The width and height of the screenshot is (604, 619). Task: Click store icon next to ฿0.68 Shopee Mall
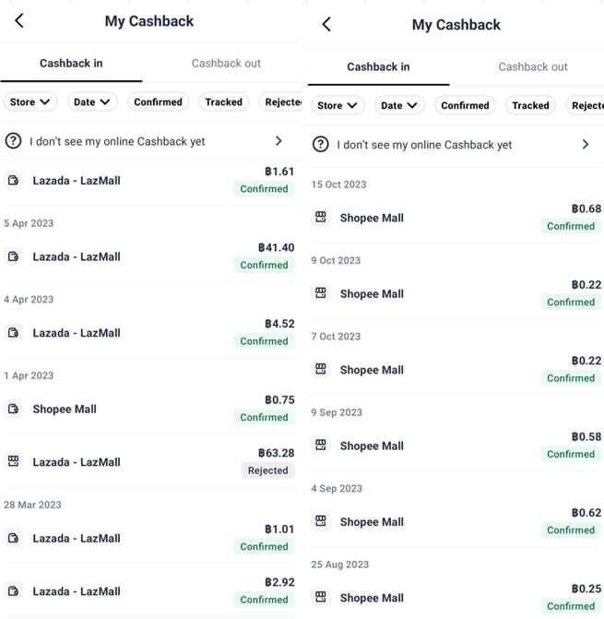coord(320,217)
